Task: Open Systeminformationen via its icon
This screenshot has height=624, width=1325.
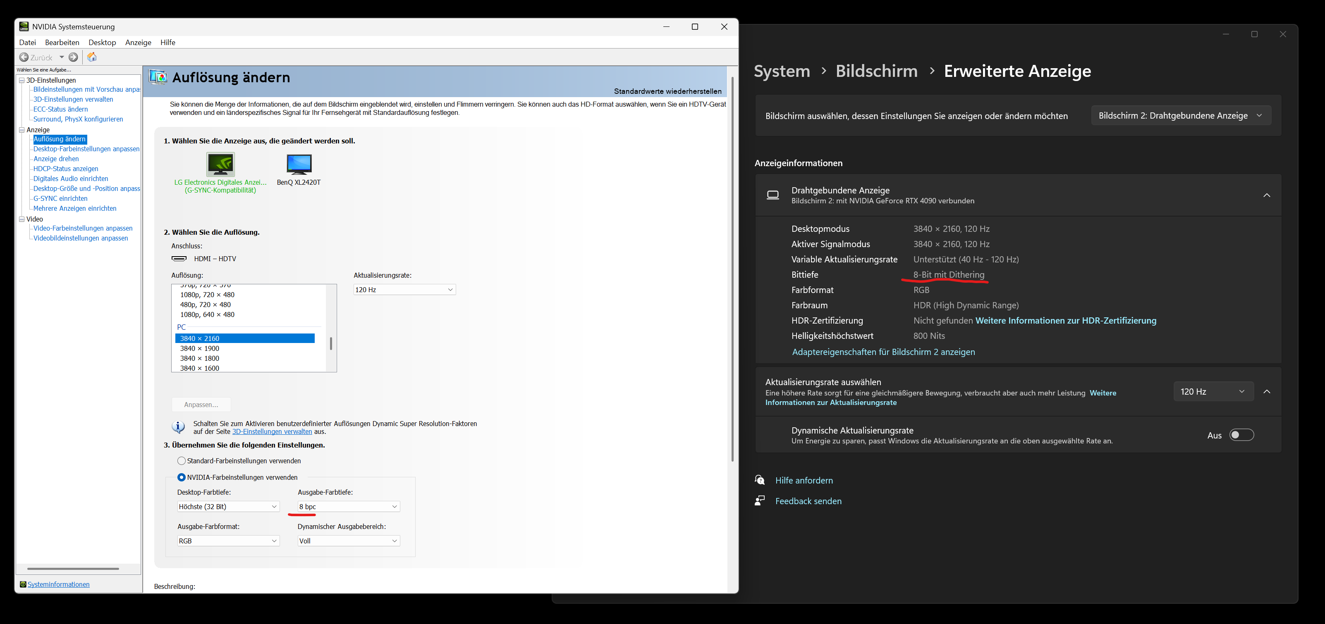Action: pos(23,584)
